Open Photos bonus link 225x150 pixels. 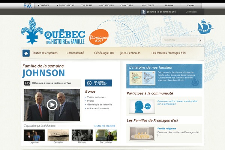coord(91,101)
